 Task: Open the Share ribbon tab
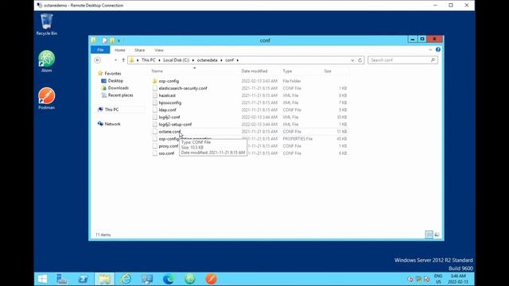140,50
